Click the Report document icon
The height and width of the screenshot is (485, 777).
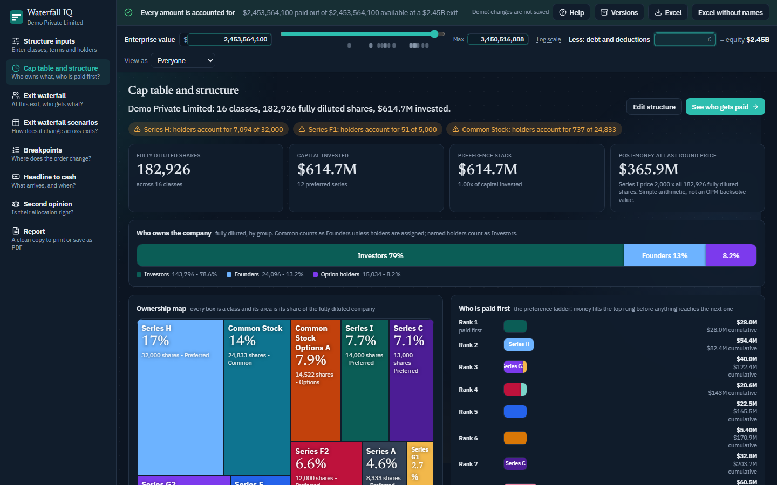(16, 231)
